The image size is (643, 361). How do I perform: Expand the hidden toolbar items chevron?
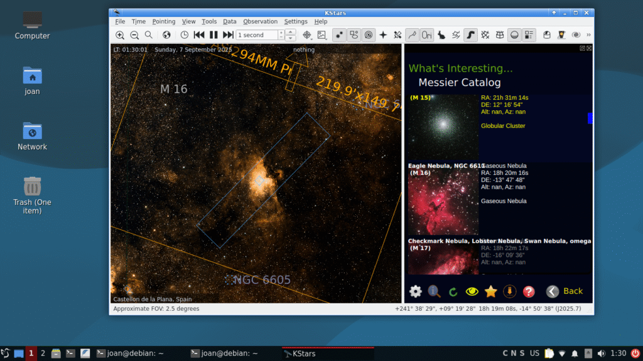[x=588, y=35]
